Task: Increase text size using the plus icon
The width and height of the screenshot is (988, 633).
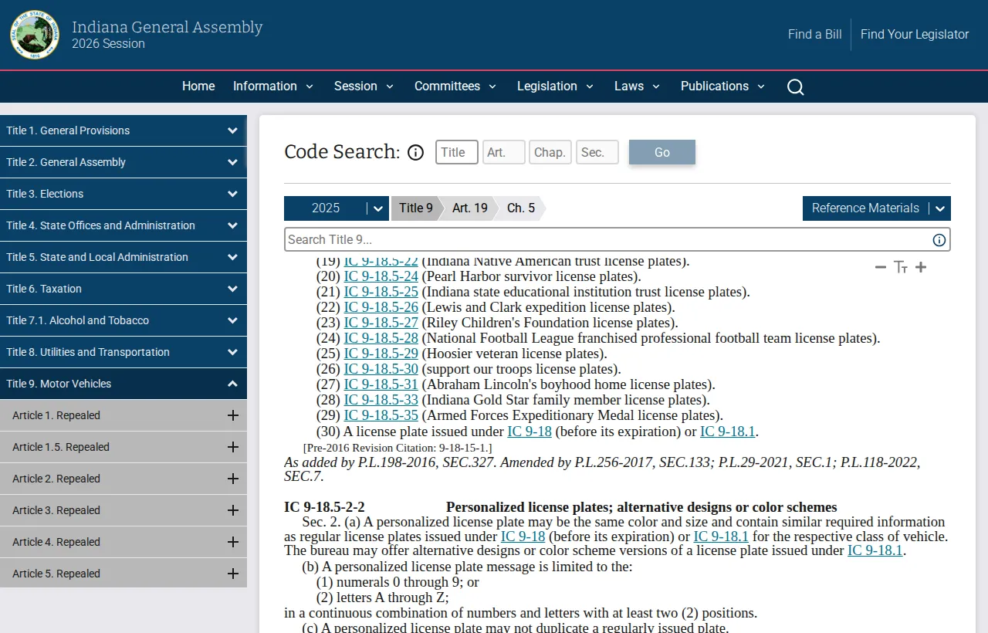Action: tap(921, 267)
